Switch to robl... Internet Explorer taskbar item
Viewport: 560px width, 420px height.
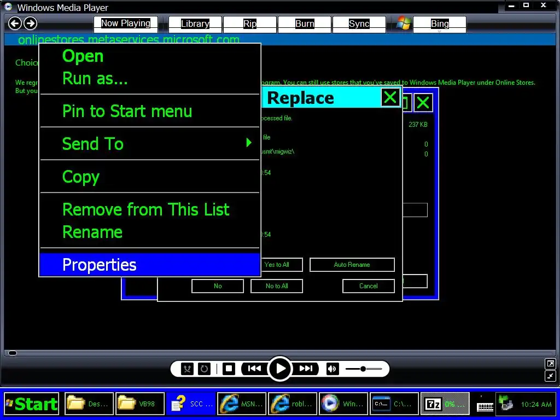[293, 404]
